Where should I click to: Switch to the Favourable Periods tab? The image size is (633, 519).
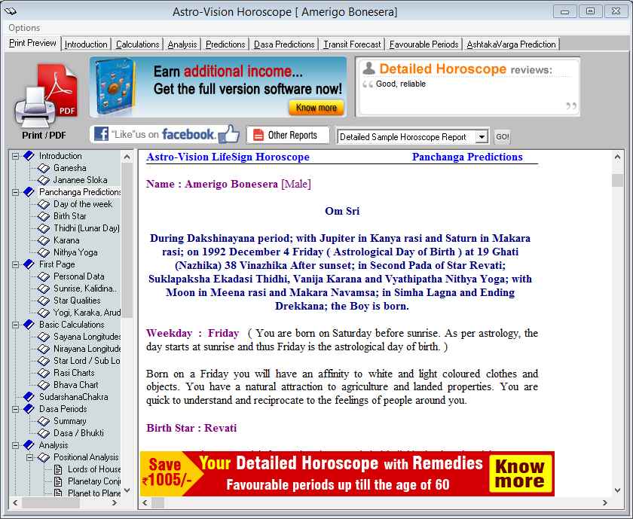(424, 44)
